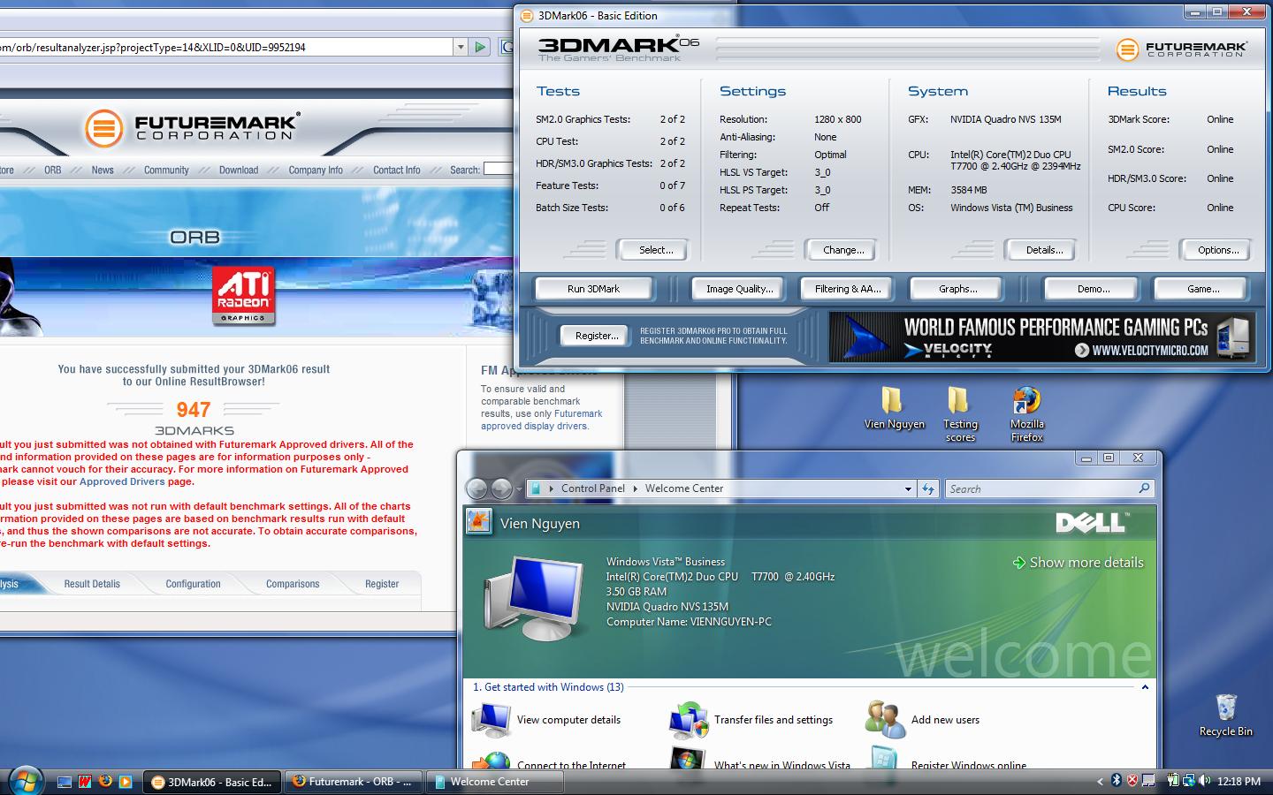1273x795 pixels.
Task: Expand Control Panel breadcrumb arrow
Action: click(635, 488)
